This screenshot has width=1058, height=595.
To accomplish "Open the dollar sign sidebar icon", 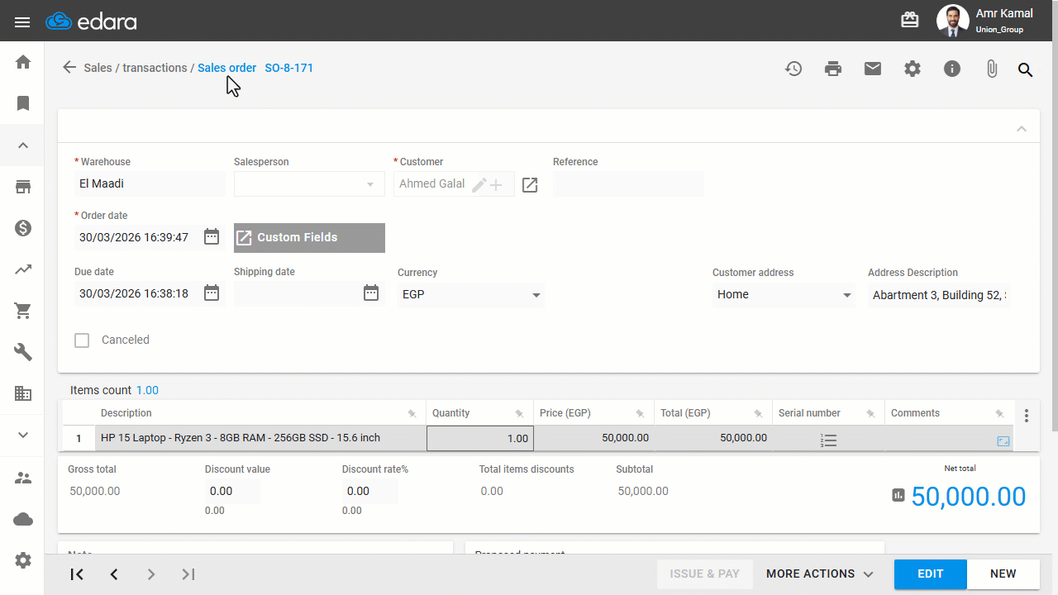I will tap(23, 228).
